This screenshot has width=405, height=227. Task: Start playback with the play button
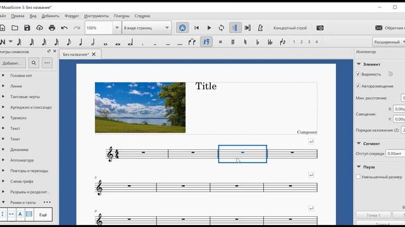pos(209,28)
